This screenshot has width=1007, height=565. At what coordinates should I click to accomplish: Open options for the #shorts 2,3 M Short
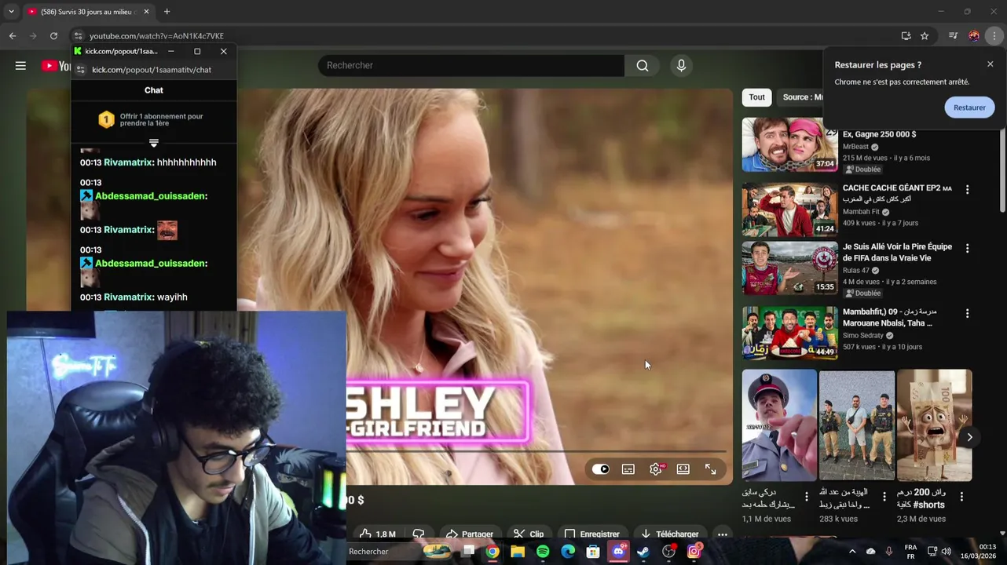[961, 497]
